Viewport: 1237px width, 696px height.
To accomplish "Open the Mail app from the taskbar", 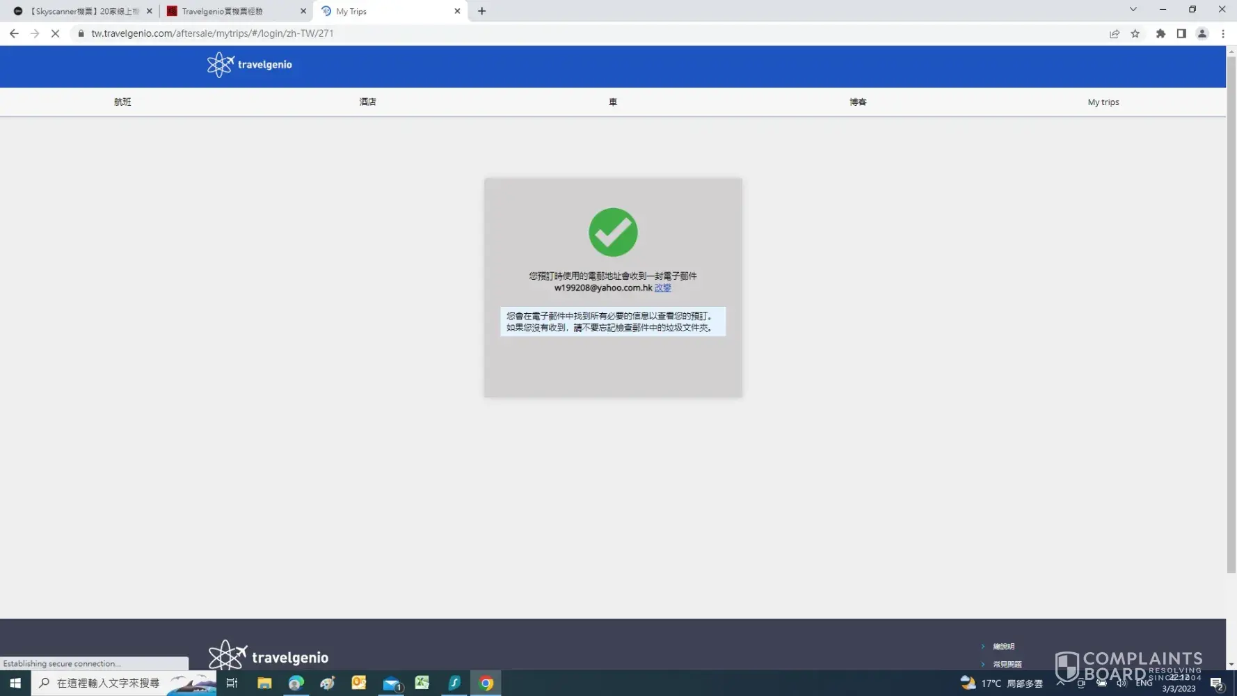I will pos(392,683).
